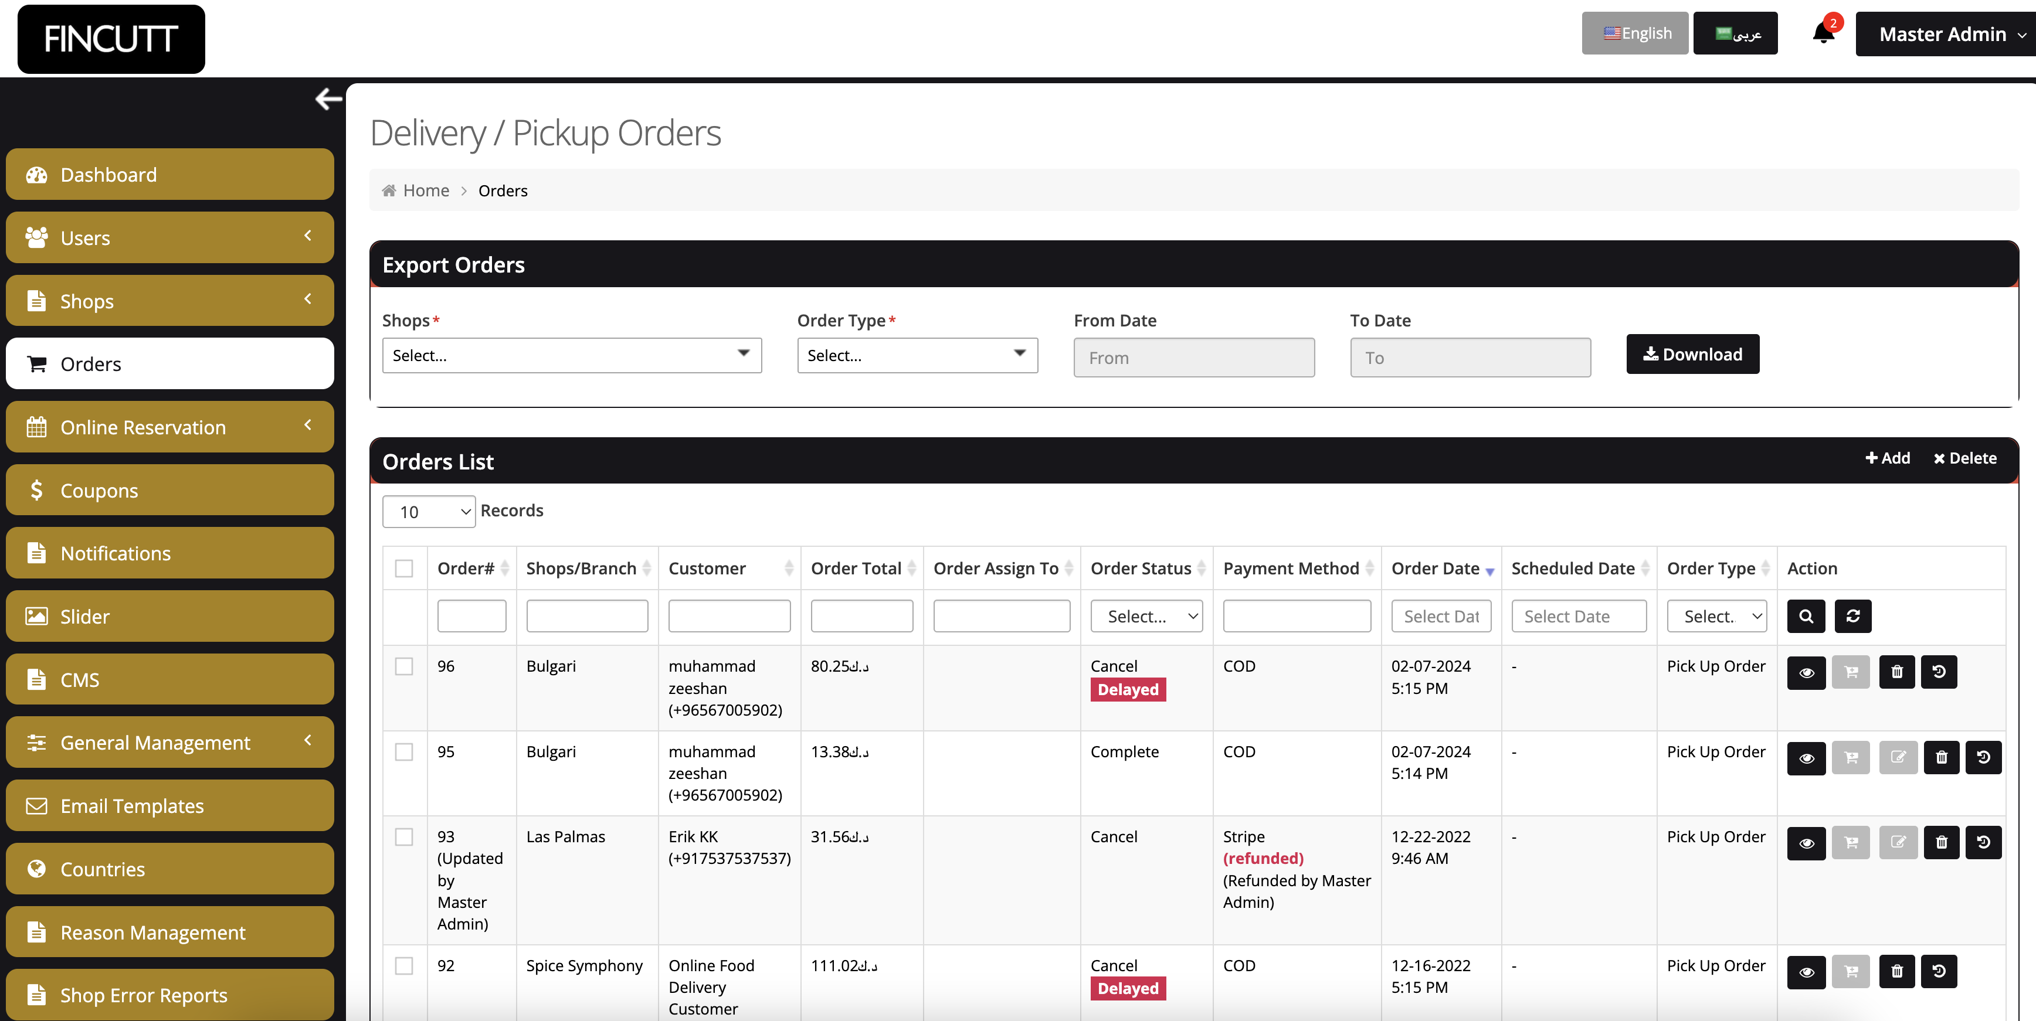Delete order 95 with trash icon

tap(1941, 757)
